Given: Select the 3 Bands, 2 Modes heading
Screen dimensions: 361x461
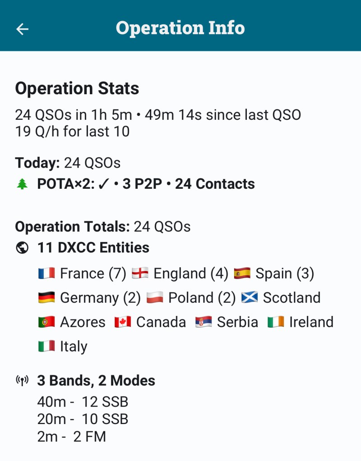Looking at the screenshot, I should [96, 381].
